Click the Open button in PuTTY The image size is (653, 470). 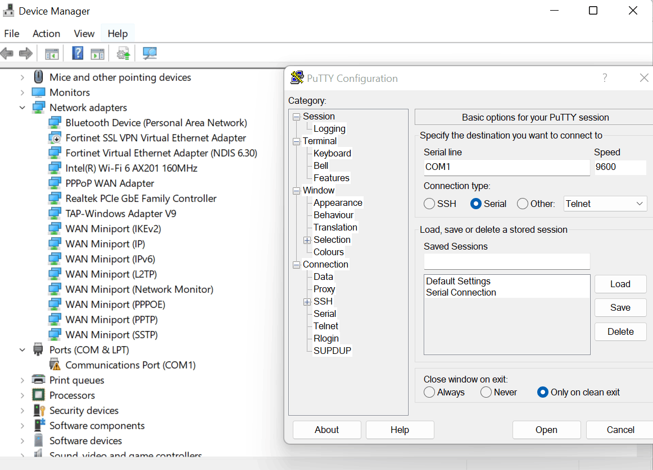click(x=546, y=430)
